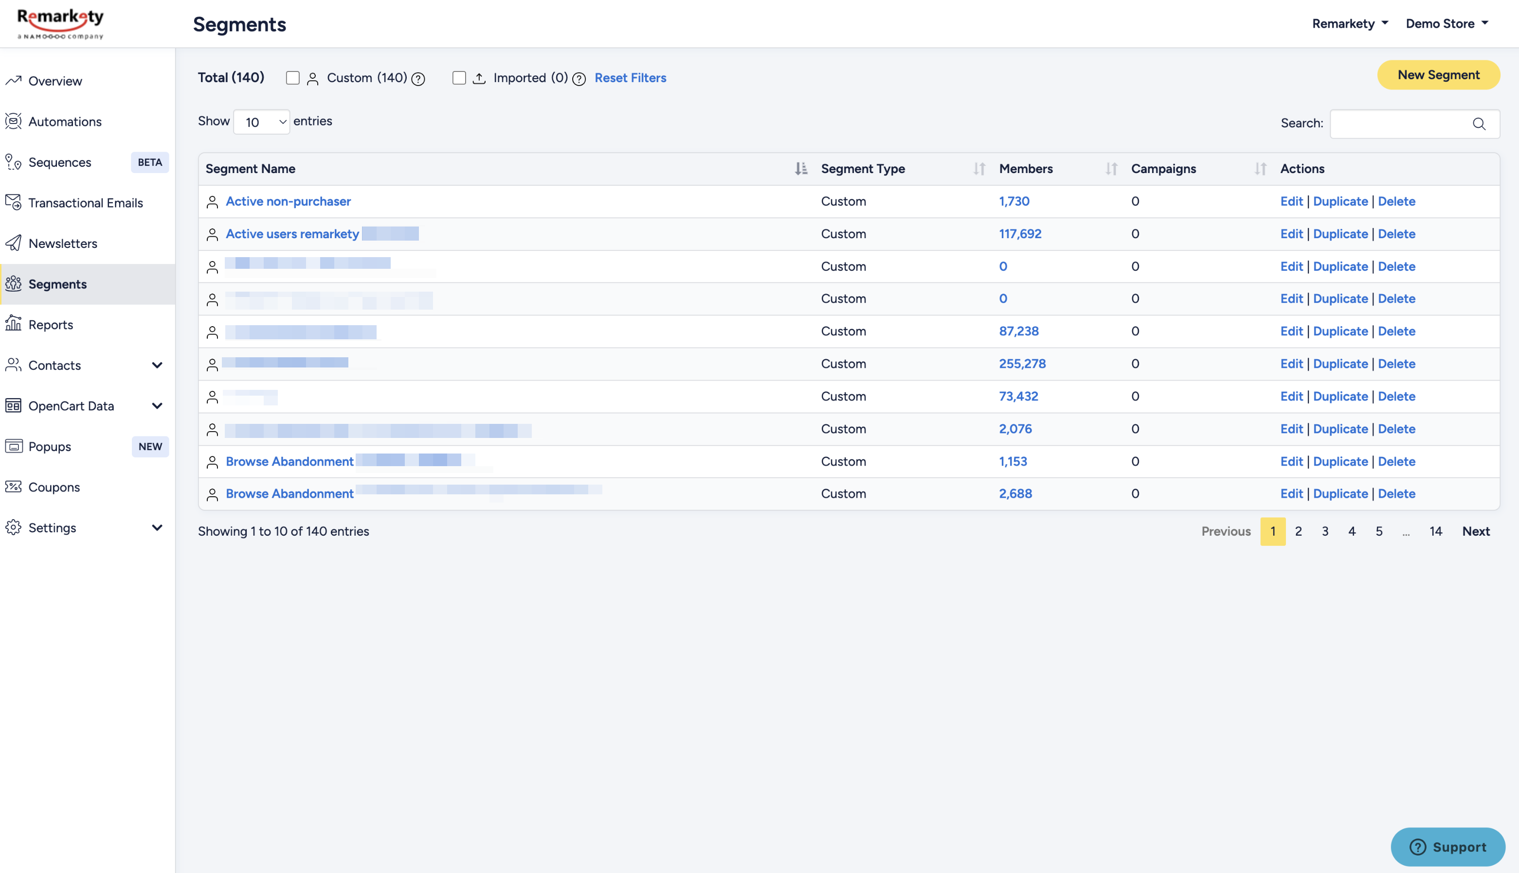Click the Newsletters paper plane icon
Screen dimensions: 1519x873
(13, 243)
